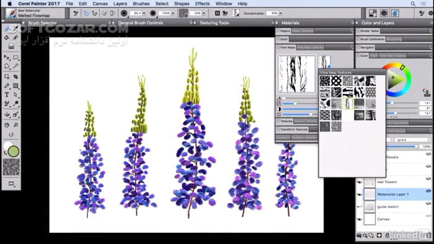Click the green main color swatch
The width and height of the screenshot is (434, 244).
[13, 152]
